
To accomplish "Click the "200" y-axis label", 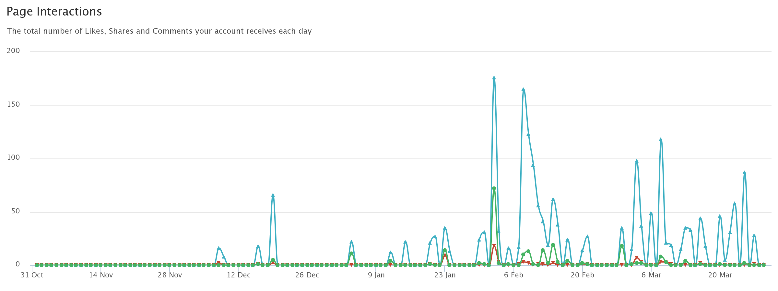I will pos(13,51).
